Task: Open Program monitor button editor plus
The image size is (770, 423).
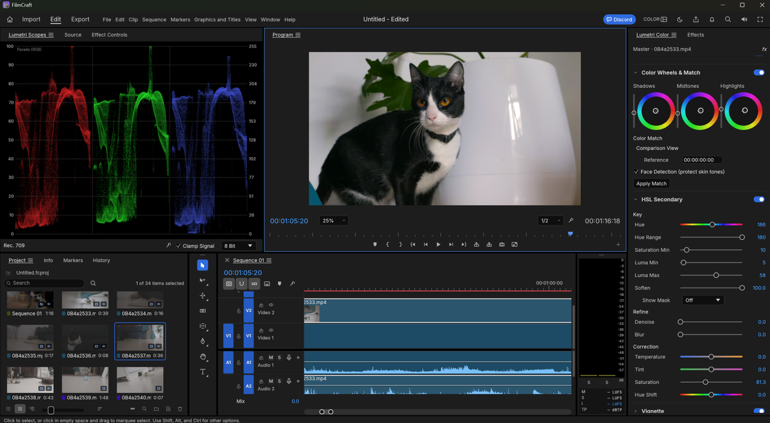Action: click(x=619, y=244)
